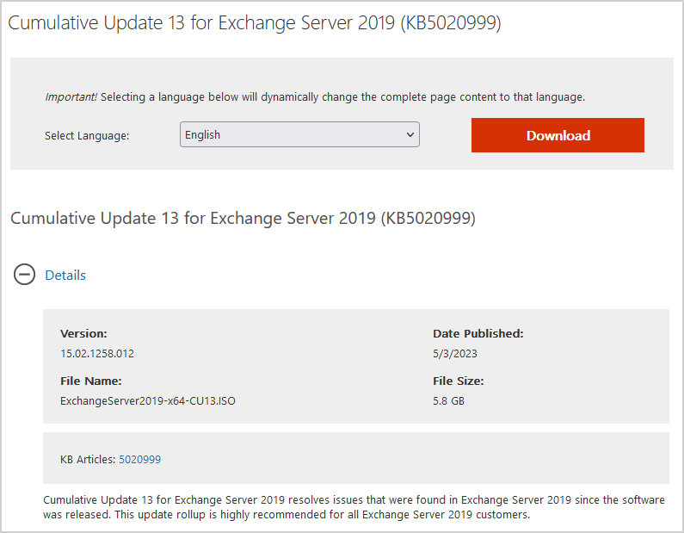Image resolution: width=684 pixels, height=533 pixels.
Task: Click the File Size: label
Action: click(458, 381)
